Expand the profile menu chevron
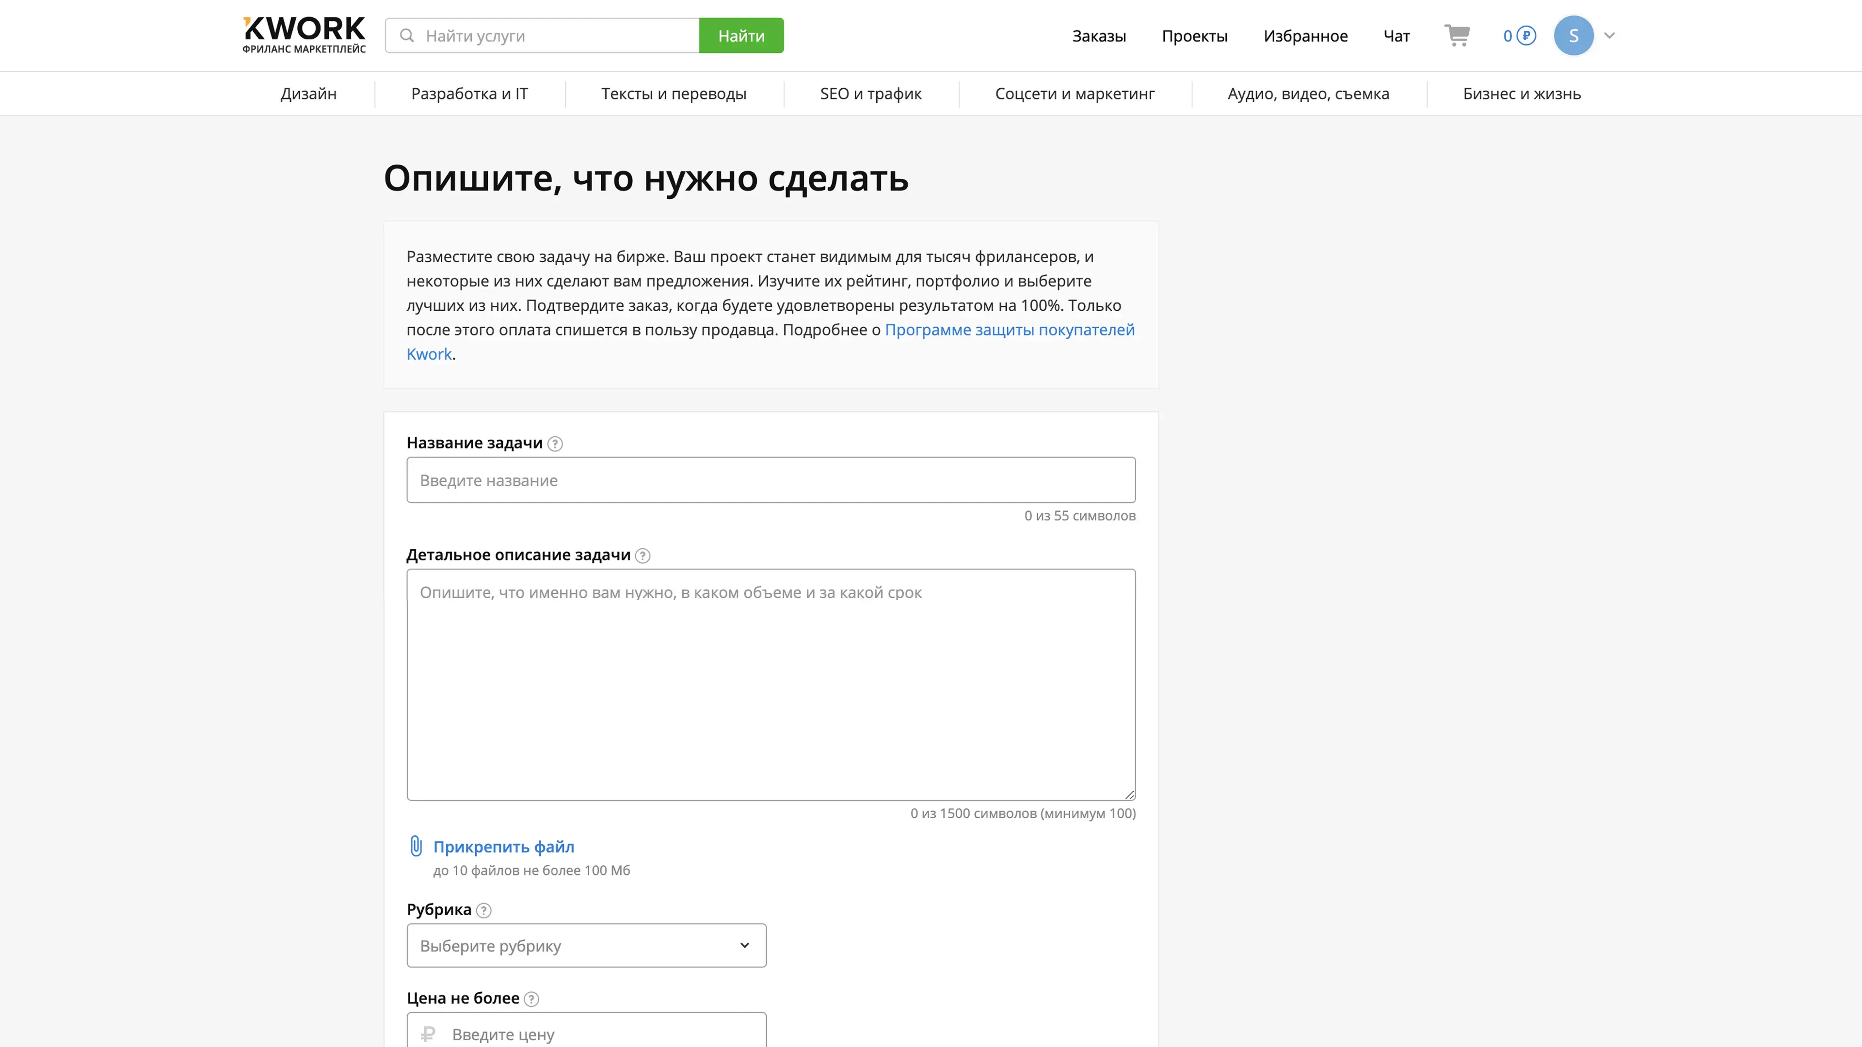Screen dimensions: 1862x1047 (1610, 35)
